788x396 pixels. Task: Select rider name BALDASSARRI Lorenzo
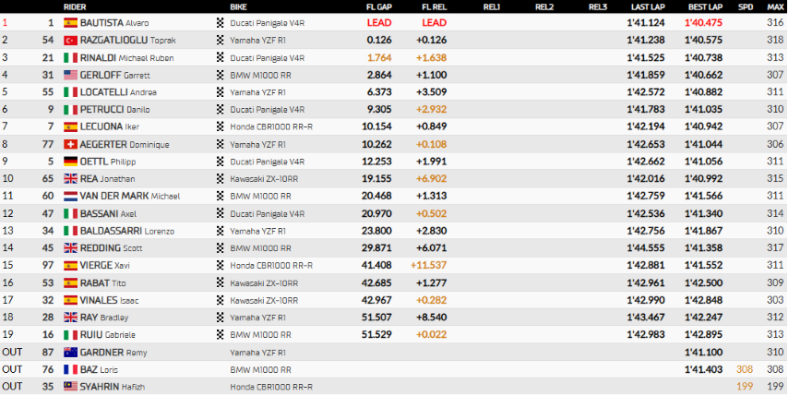tap(128, 231)
